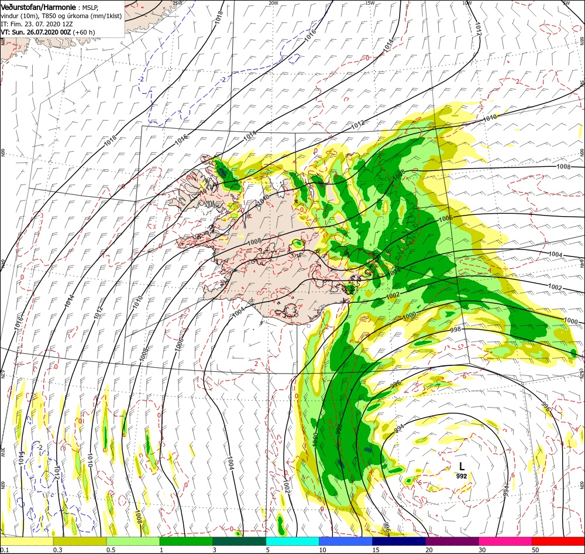The image size is (585, 554).
Task: Click the '10W' longitude label
Action: tap(467, 3)
